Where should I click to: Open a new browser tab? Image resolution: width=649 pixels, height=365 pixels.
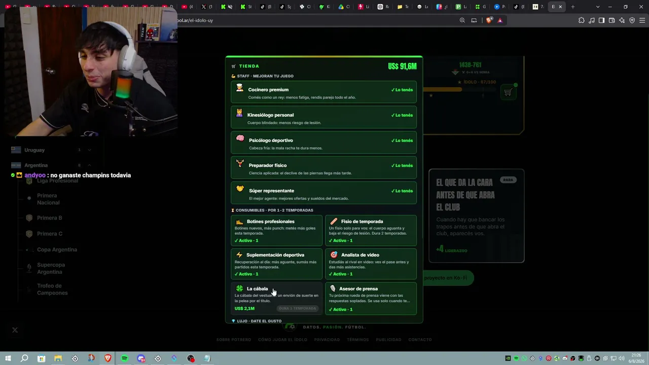click(x=573, y=7)
